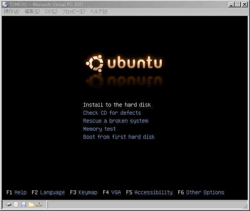
Task: Select Check CD for defects
Action: pyautogui.click(x=112, y=113)
